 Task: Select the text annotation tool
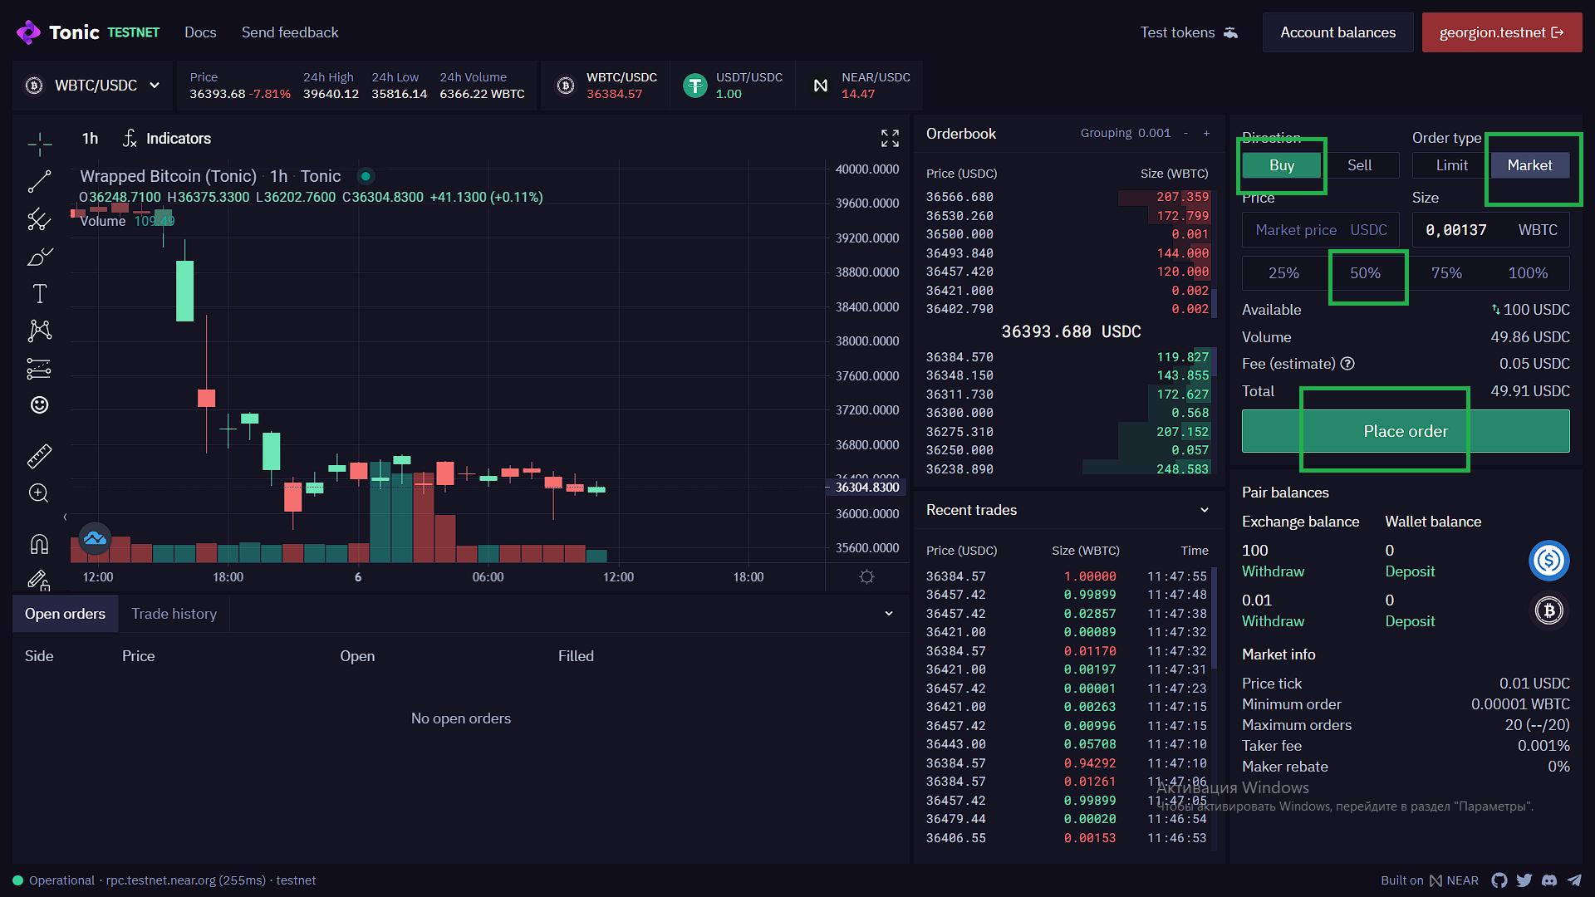click(39, 293)
